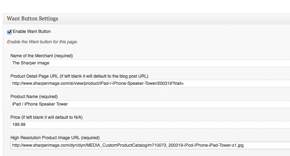Place cursor after 'trail=' in product URL
This screenshot has width=290, height=156.
[x=184, y=83]
